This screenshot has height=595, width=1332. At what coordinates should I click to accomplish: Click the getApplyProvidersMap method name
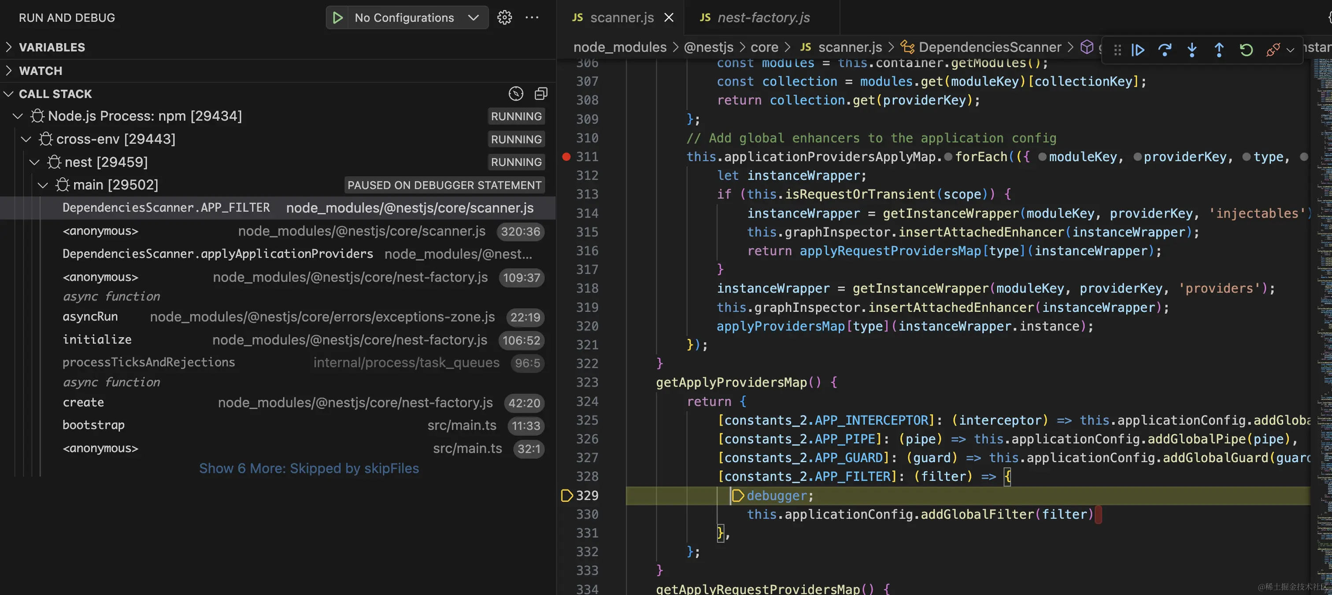731,383
